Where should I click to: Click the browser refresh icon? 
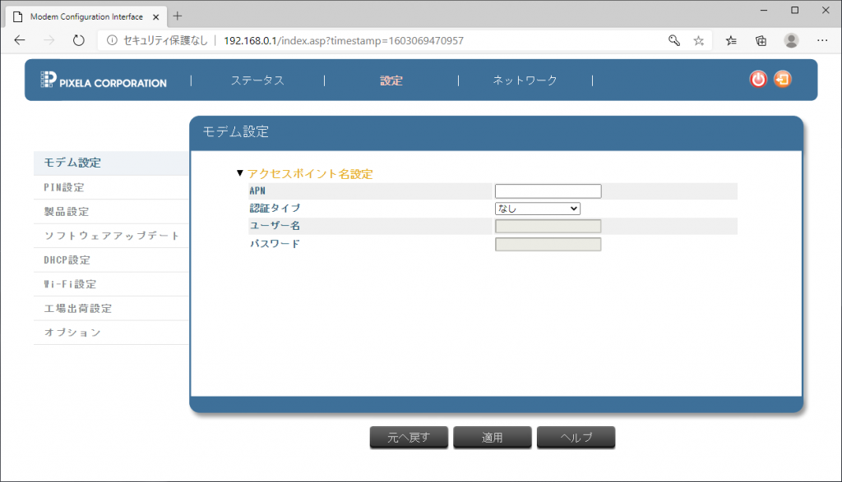click(79, 40)
